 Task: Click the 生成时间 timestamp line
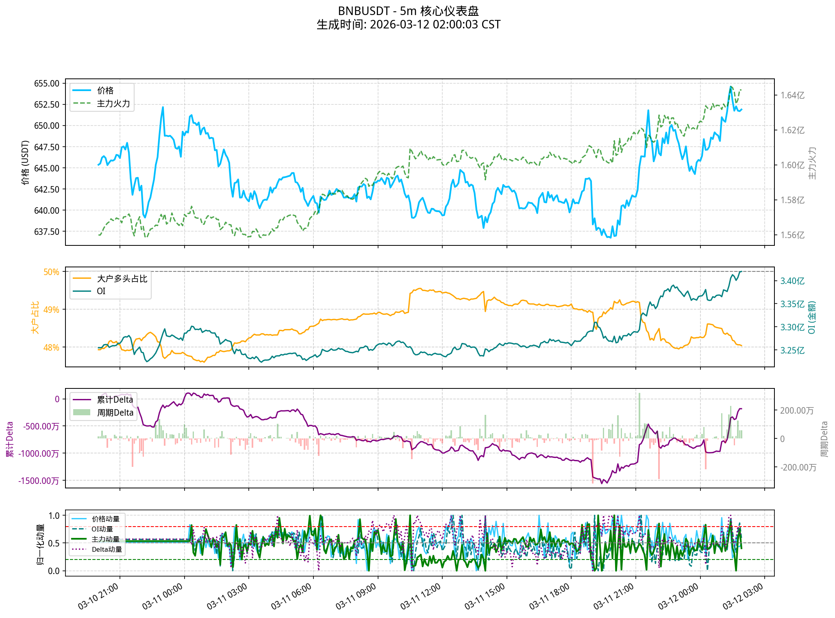point(408,25)
